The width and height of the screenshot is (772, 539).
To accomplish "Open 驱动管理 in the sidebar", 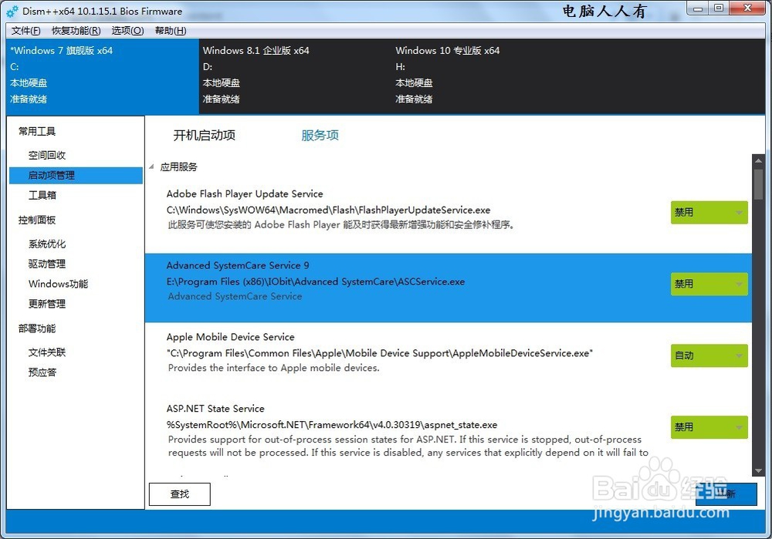I will 47,264.
